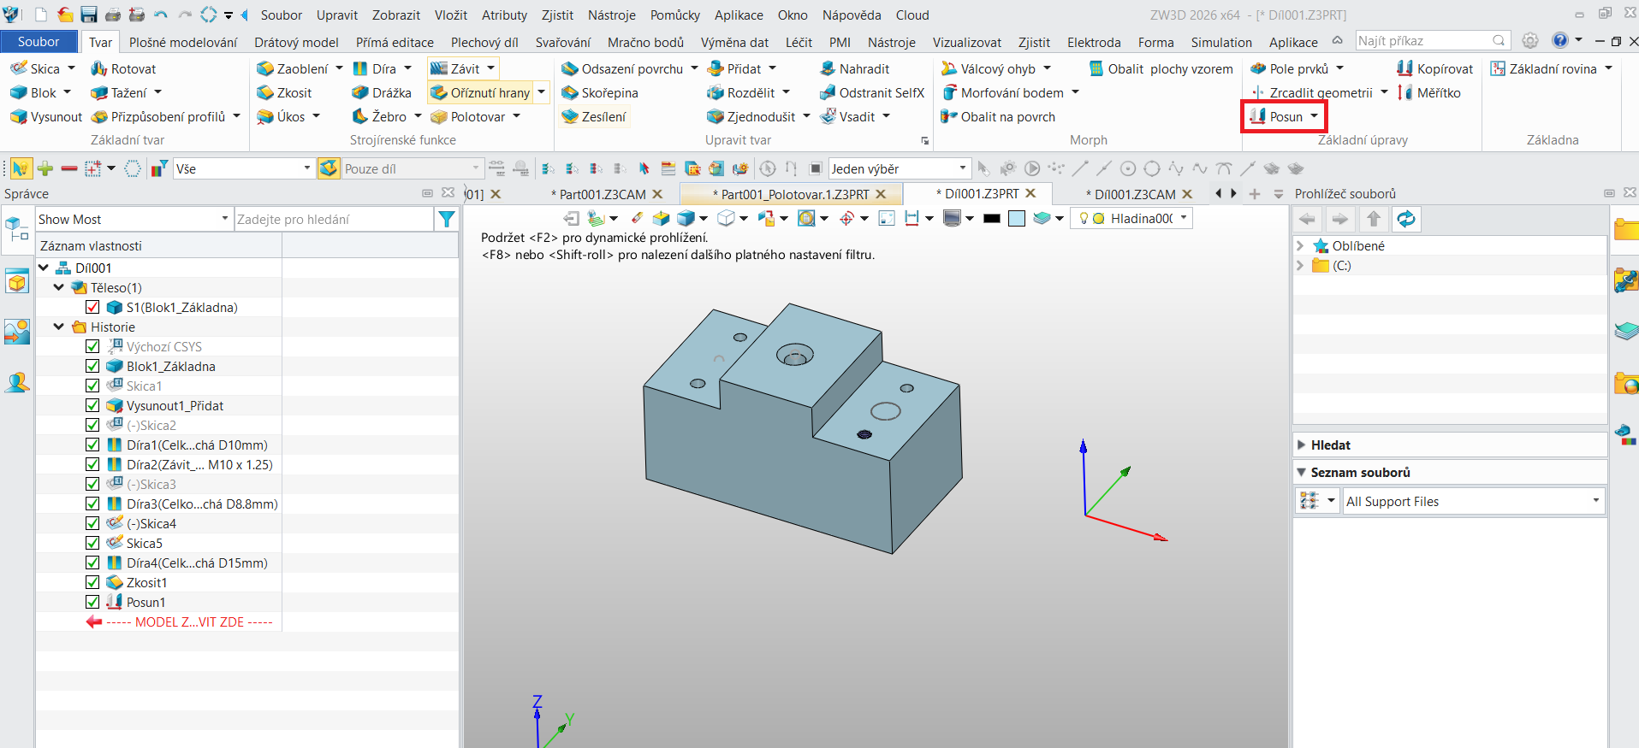Select the Zaoblení fillet tool

point(293,68)
